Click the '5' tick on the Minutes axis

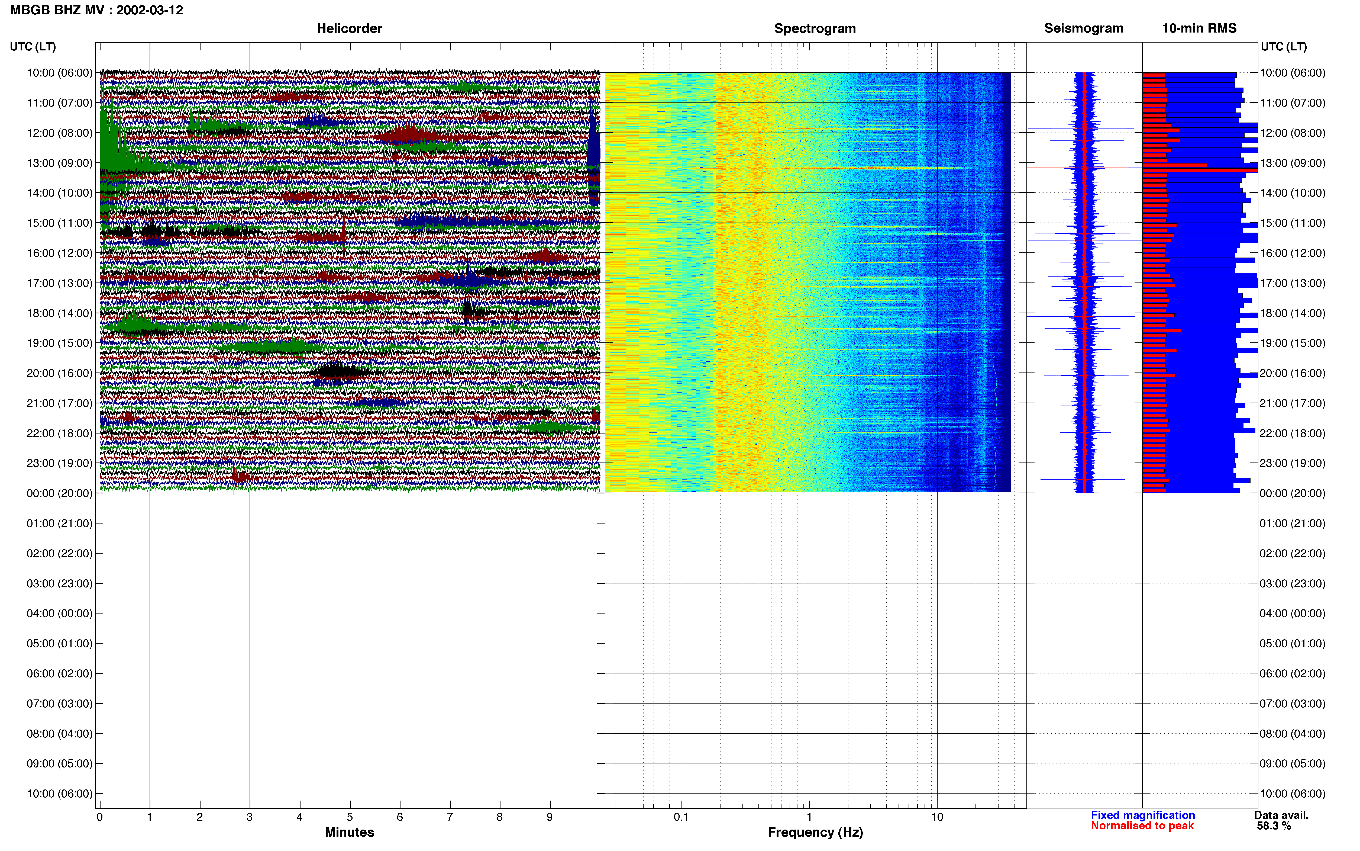tap(350, 817)
